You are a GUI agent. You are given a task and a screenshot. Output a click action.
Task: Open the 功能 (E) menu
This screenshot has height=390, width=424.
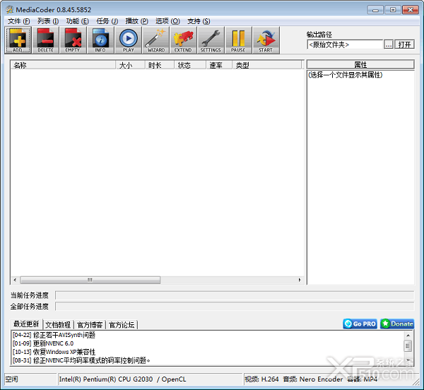pos(77,21)
